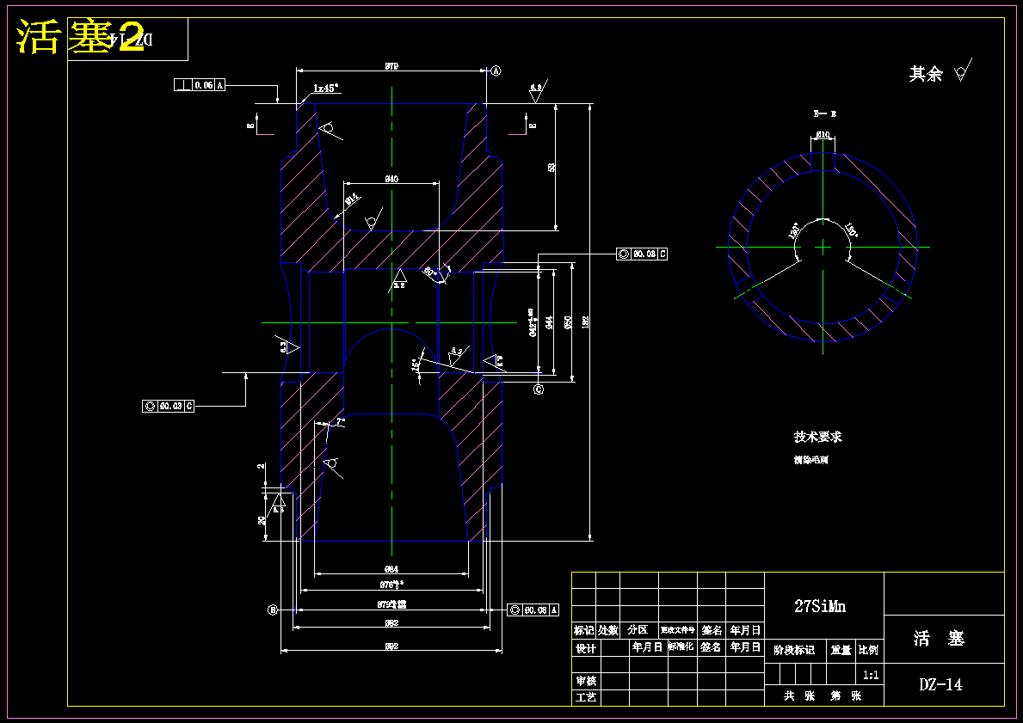1023x723 pixels.
Task: Click the "重量" title block cell
Action: 841,650
